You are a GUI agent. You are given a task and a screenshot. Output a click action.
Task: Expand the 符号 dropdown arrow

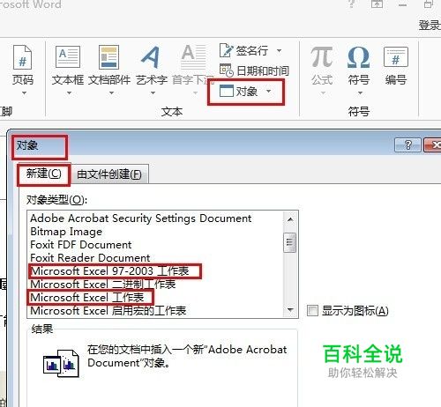pyautogui.click(x=360, y=93)
